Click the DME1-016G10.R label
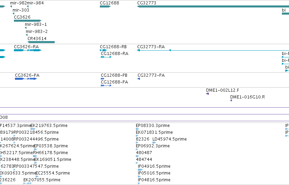The image size is (289, 185). click(248, 97)
